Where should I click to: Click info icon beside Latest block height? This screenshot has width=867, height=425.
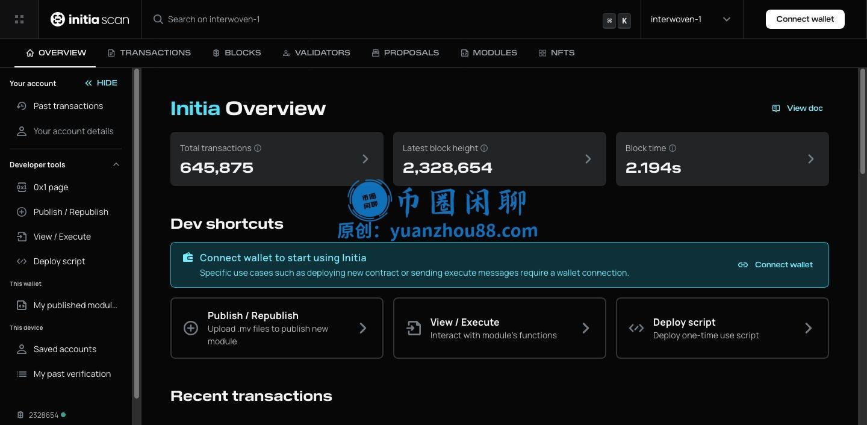pos(484,148)
